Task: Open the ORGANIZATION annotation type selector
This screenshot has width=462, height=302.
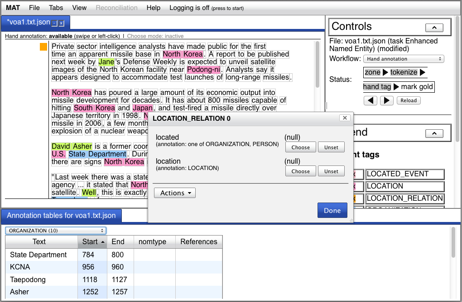Action: 56,231
